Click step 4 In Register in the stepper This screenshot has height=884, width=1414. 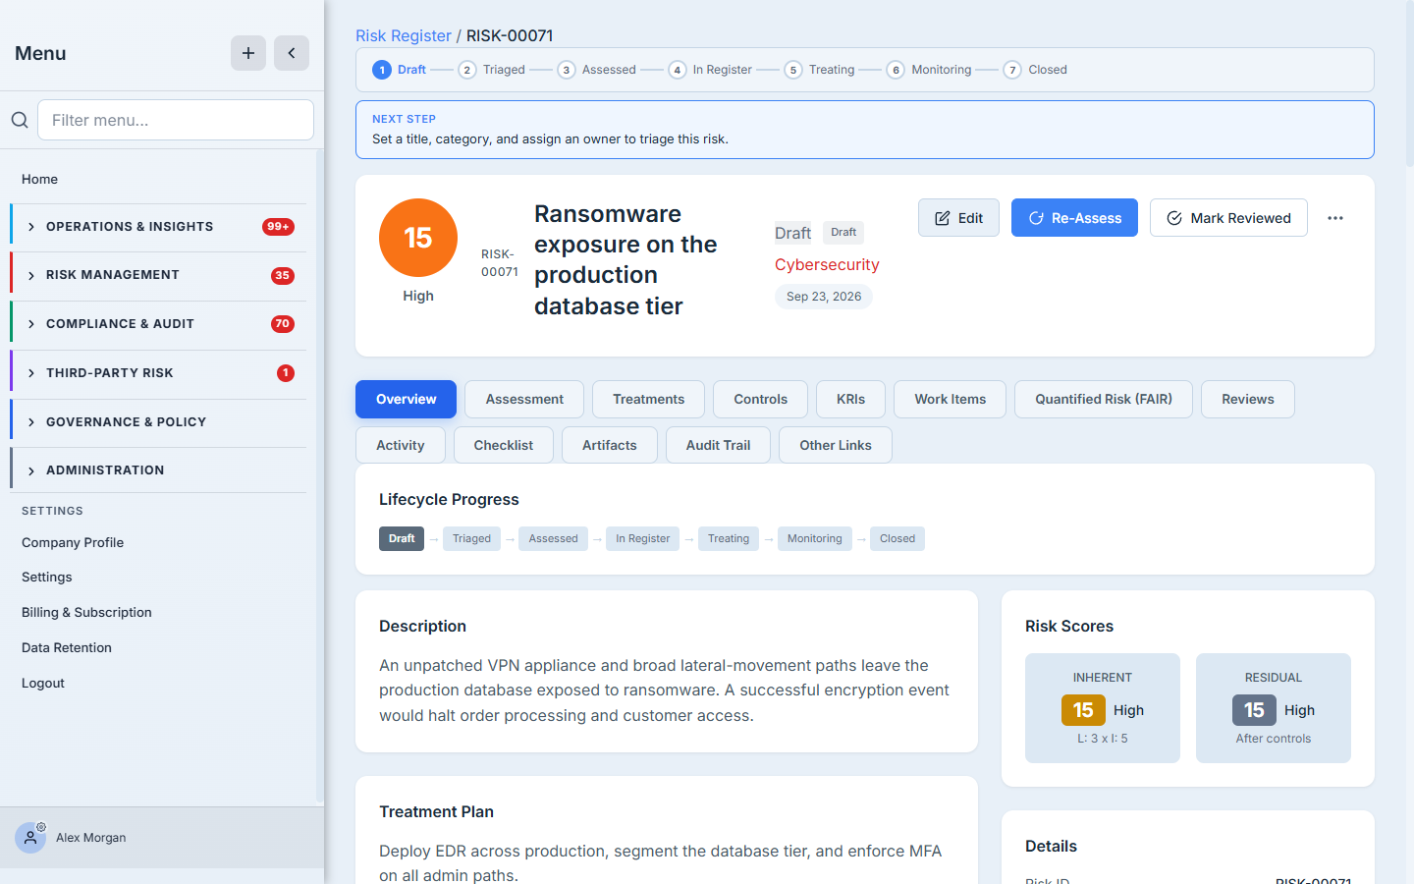tap(711, 70)
